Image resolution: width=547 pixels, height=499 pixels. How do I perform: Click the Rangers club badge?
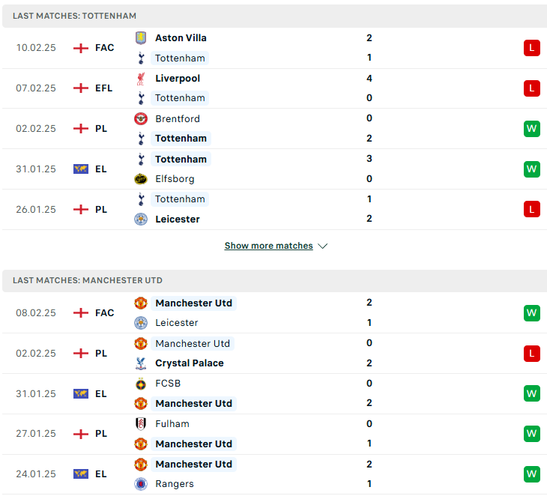141,484
